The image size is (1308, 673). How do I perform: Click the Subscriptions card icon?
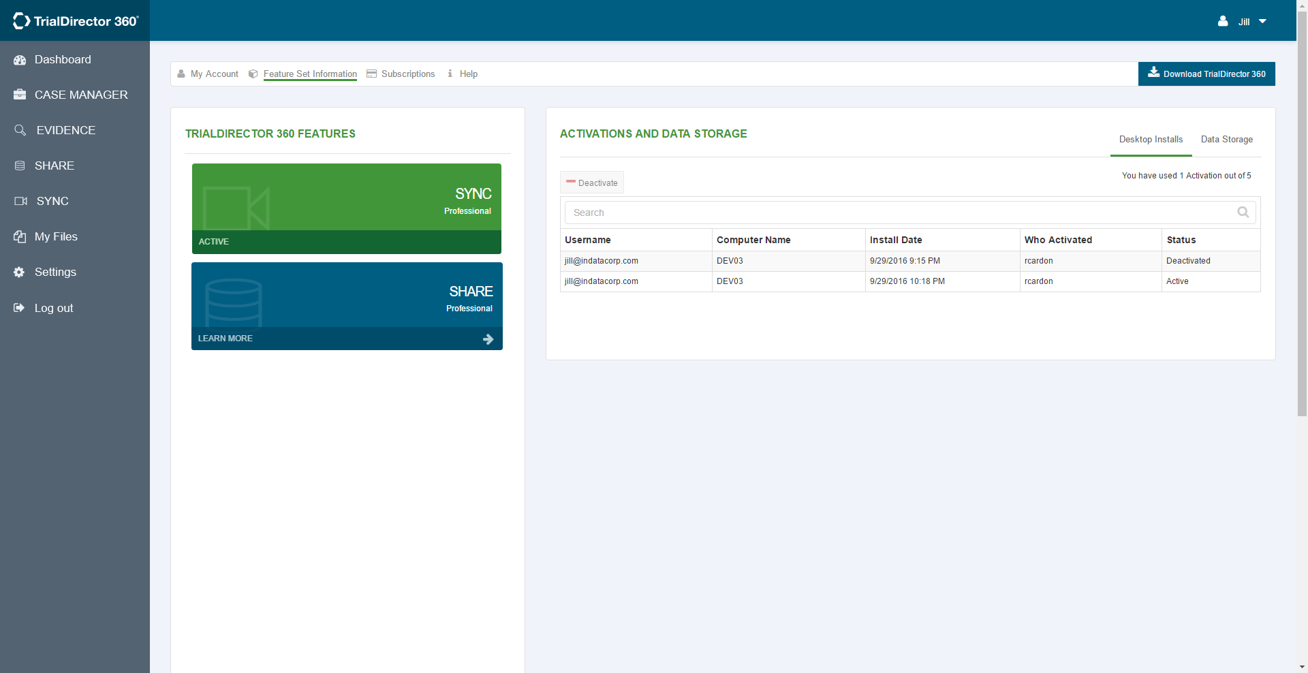point(371,74)
